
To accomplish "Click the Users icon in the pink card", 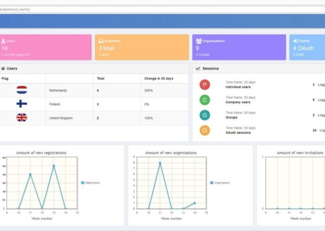I will 3,41.
